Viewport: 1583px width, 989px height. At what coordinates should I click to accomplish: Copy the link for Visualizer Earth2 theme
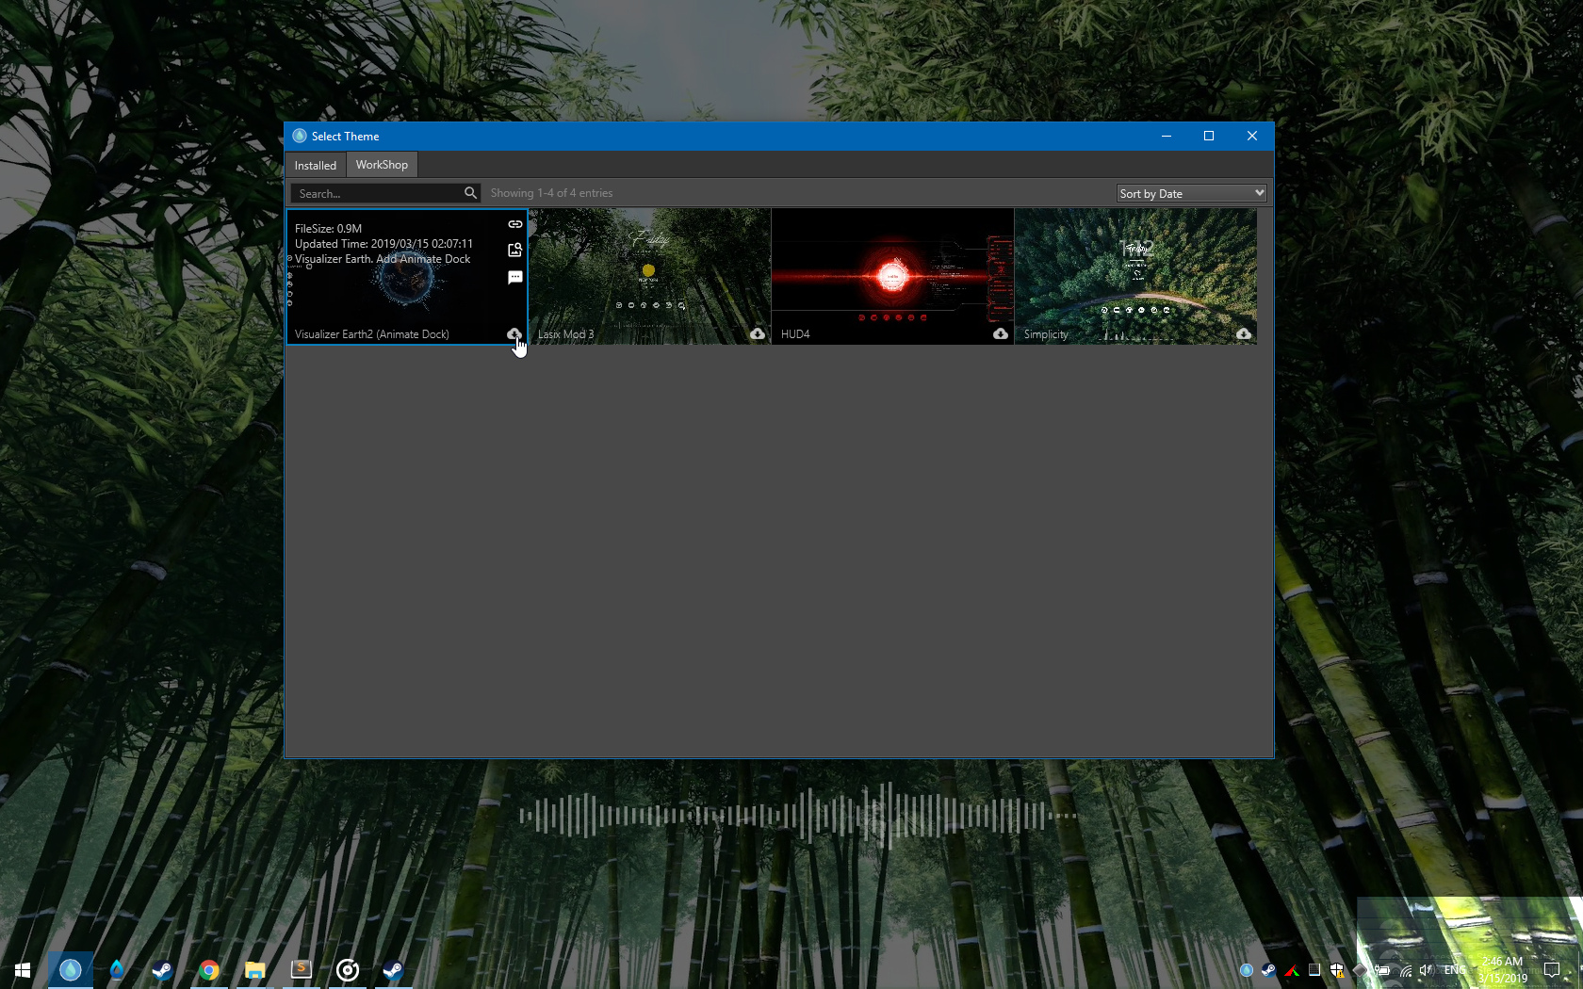pos(515,224)
